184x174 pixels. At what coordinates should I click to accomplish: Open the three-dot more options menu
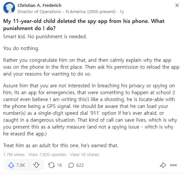(174, 165)
